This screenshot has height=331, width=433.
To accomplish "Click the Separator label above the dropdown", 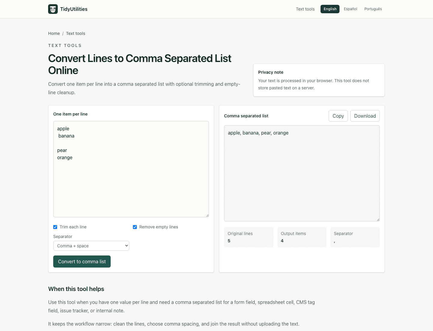I will coord(63,237).
